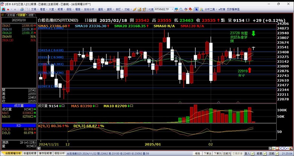Open the 報價 dropdown menu
Screen dimensions: 294x156
61,9
